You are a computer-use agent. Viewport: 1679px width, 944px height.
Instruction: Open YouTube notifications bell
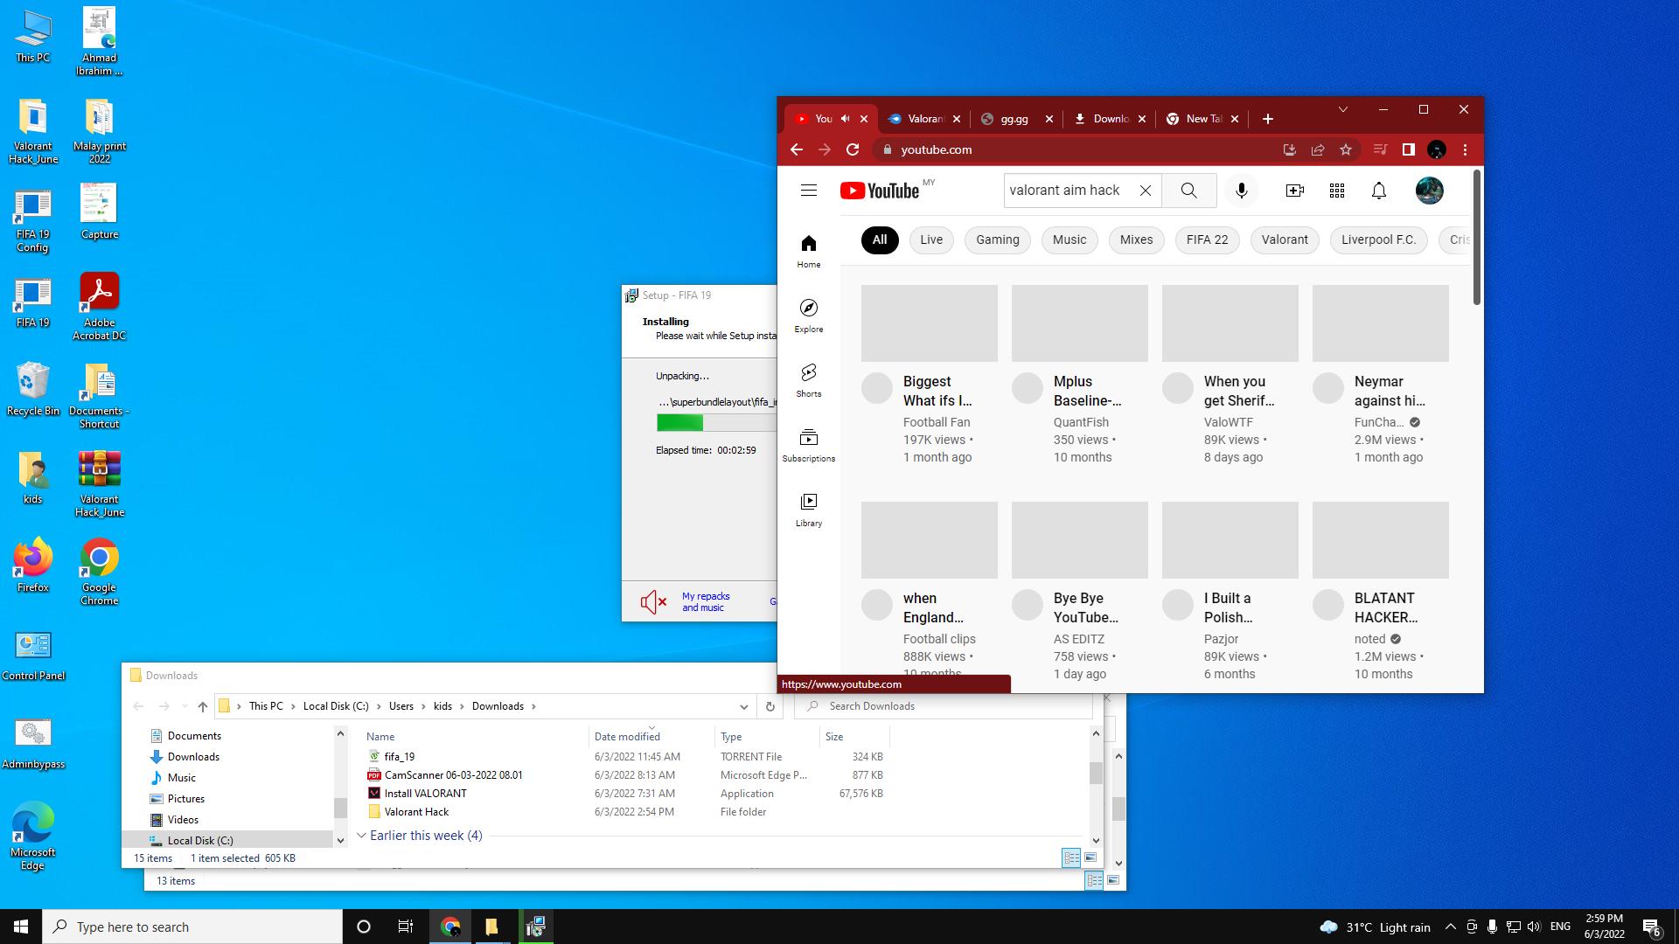[1378, 191]
